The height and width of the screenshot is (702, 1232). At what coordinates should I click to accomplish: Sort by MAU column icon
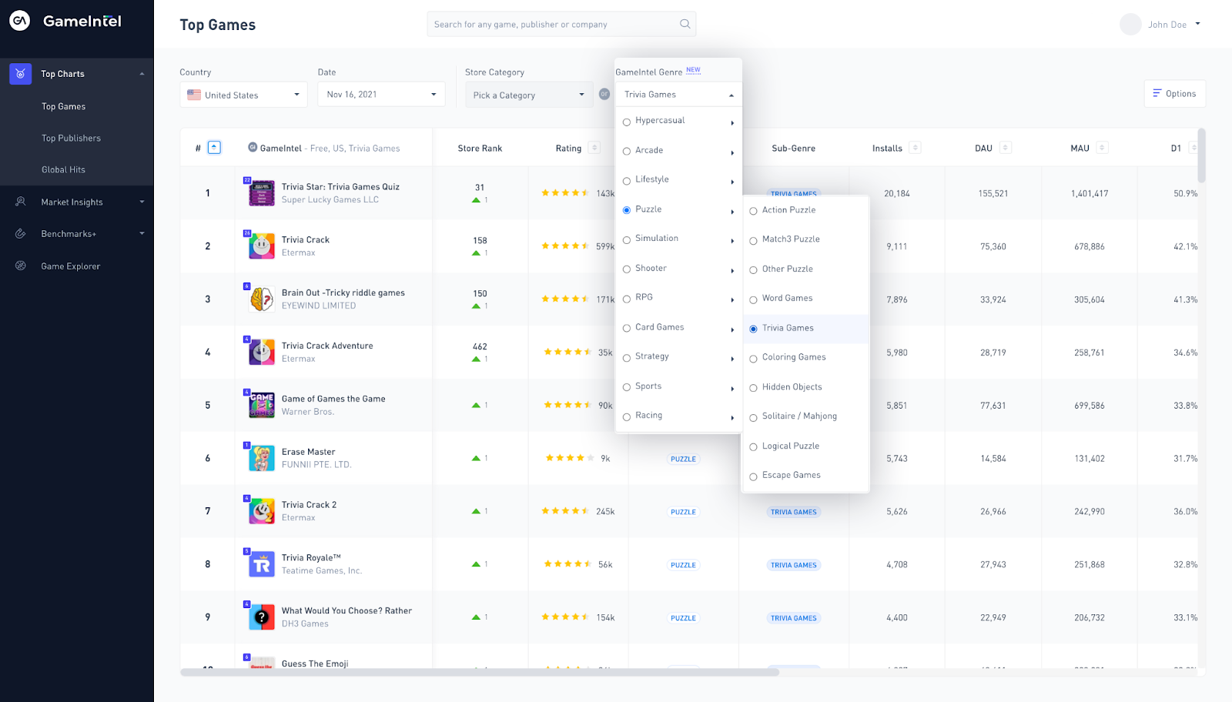pos(1102,148)
